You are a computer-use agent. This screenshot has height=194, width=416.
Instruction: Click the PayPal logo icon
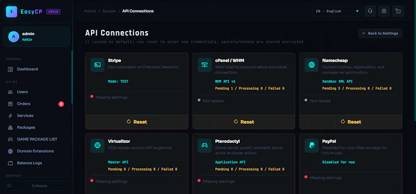pos(311,146)
